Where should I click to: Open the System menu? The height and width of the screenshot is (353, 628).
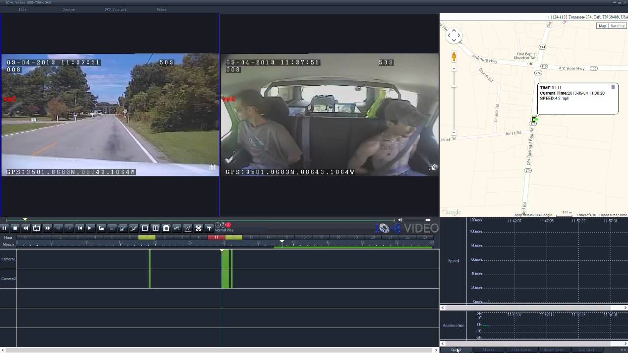(69, 9)
